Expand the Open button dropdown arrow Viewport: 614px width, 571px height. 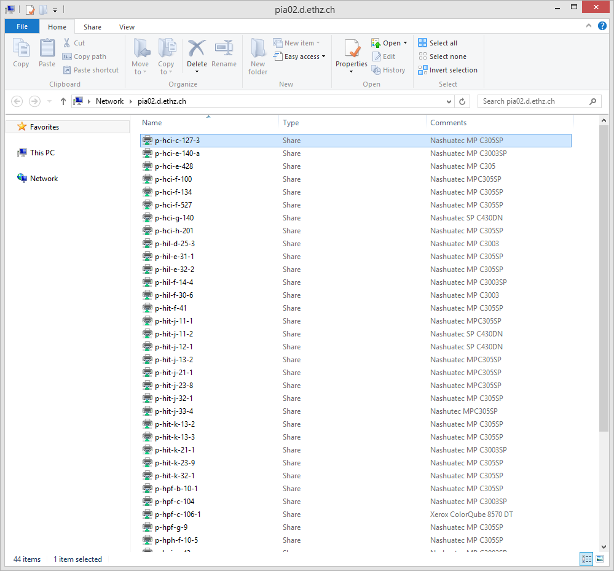tap(405, 42)
